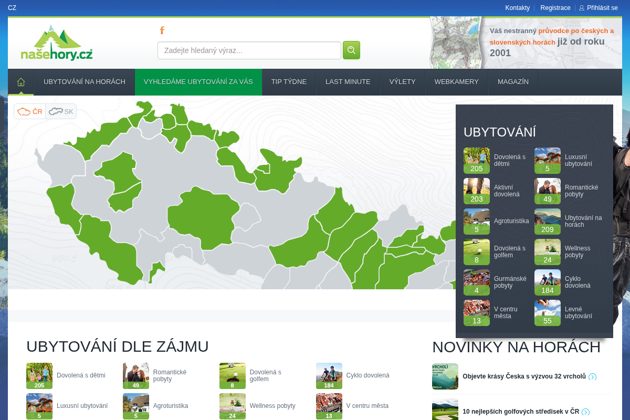The image size is (630, 420).
Task: Open Ubytování na horách thumbnail showing 209
Action: [548, 222]
